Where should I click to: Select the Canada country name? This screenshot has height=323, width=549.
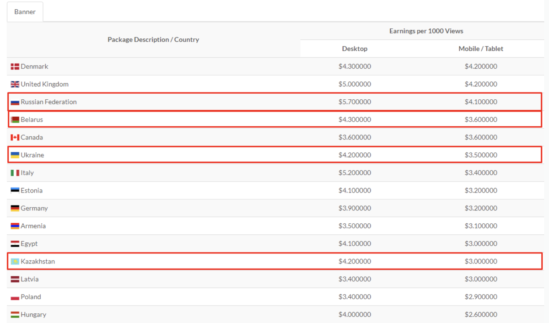[32, 137]
